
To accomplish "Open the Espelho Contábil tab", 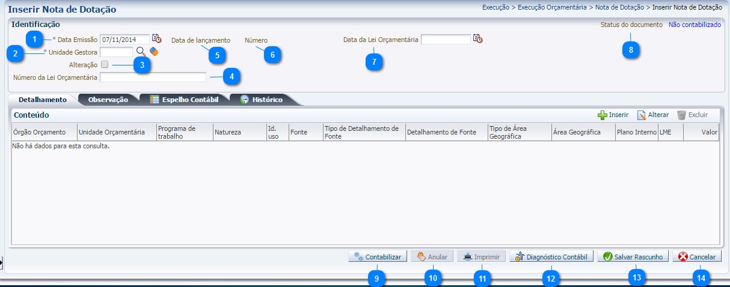I will tap(183, 100).
